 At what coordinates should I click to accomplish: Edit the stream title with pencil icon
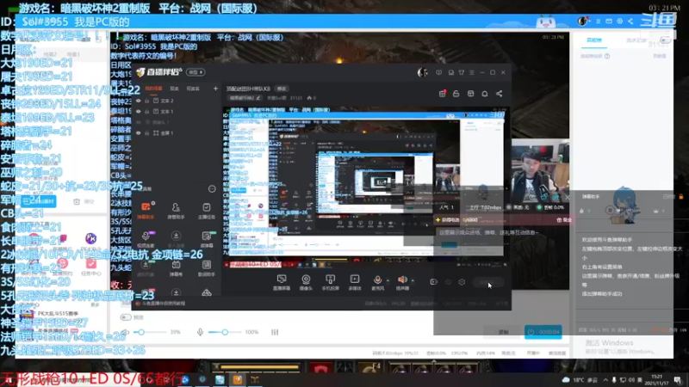(258, 98)
